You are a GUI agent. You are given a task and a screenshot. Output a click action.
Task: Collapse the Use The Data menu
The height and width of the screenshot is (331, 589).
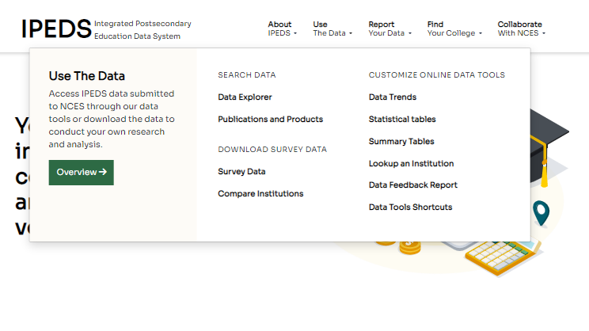pyautogui.click(x=332, y=29)
